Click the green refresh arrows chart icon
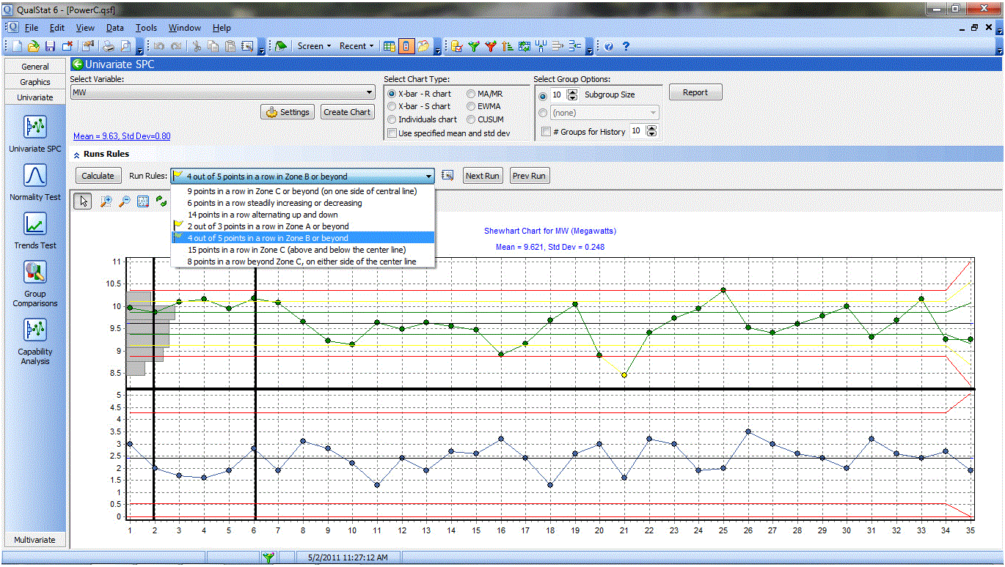 tap(161, 201)
